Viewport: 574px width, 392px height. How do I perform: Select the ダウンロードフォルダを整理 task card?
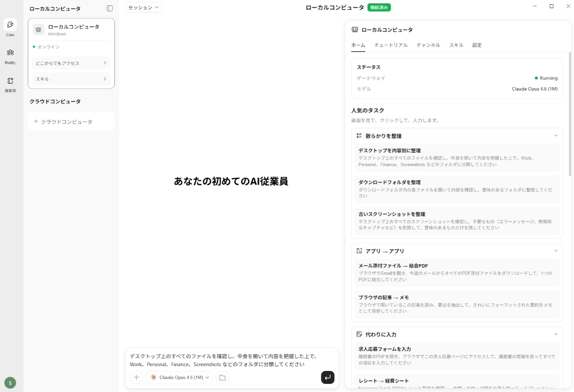[x=457, y=189]
